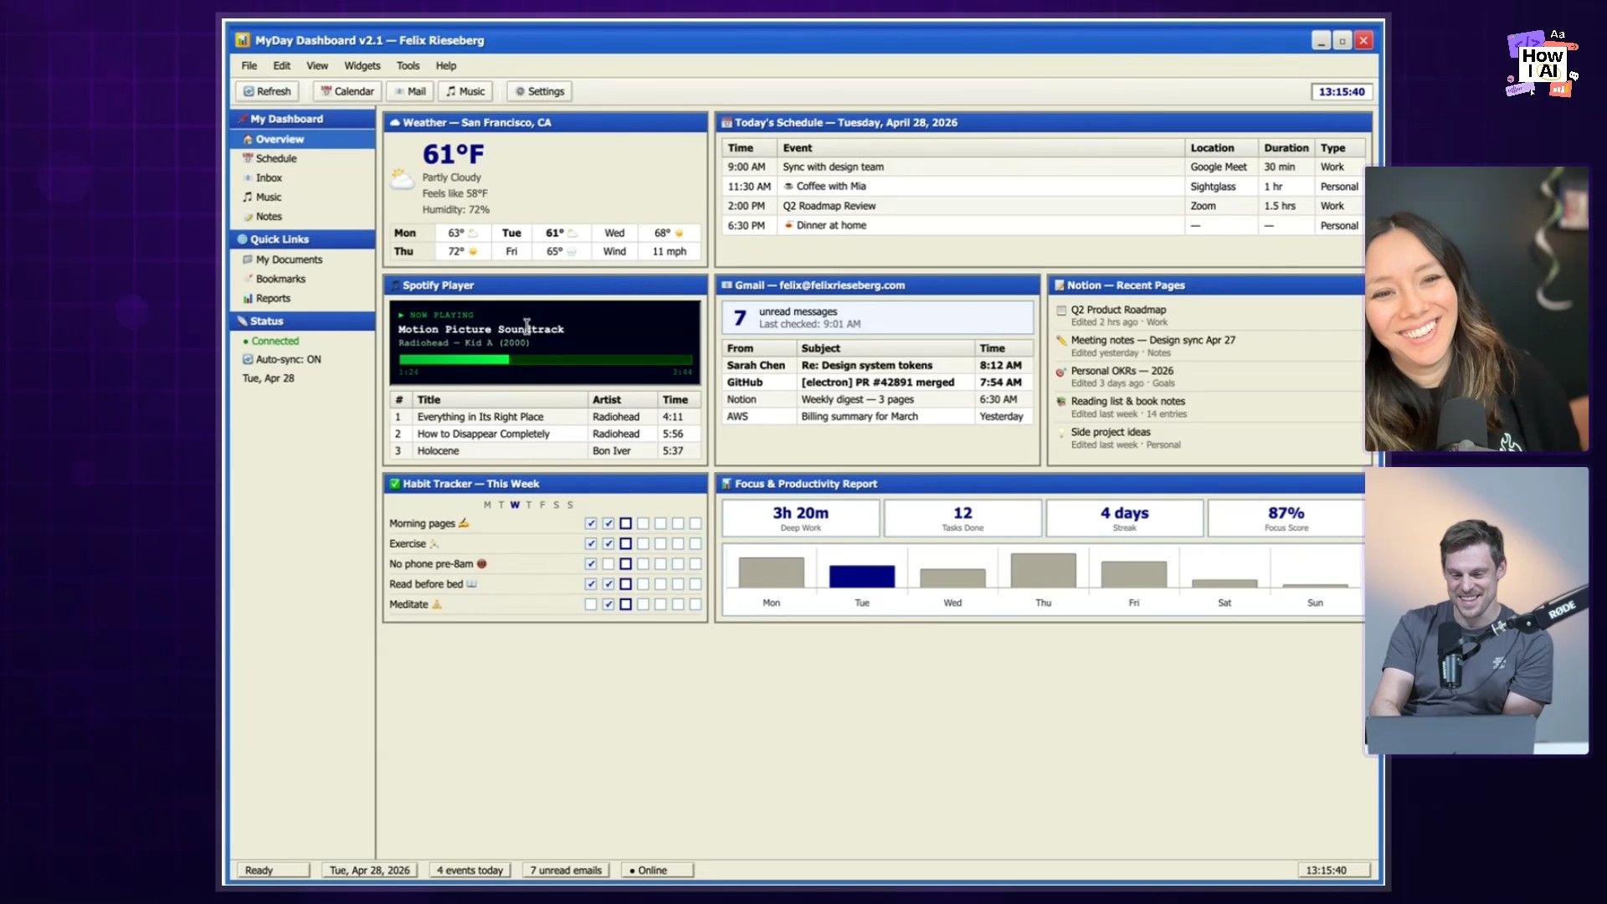
Task: Open the GitHub PR #42891 merged email
Action: click(877, 383)
